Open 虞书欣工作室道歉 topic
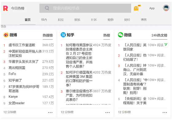This screenshot has height=120, width=172. 22,45
